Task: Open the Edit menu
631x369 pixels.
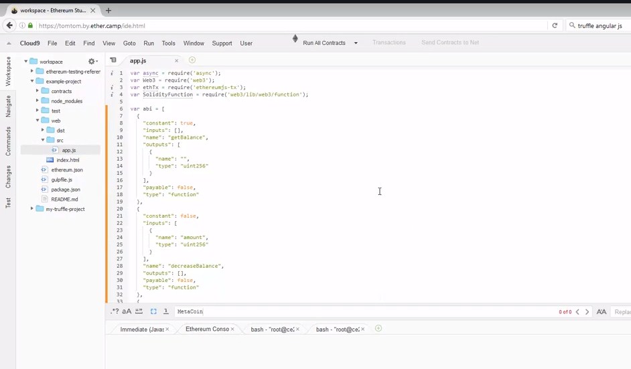Action: (x=70, y=43)
